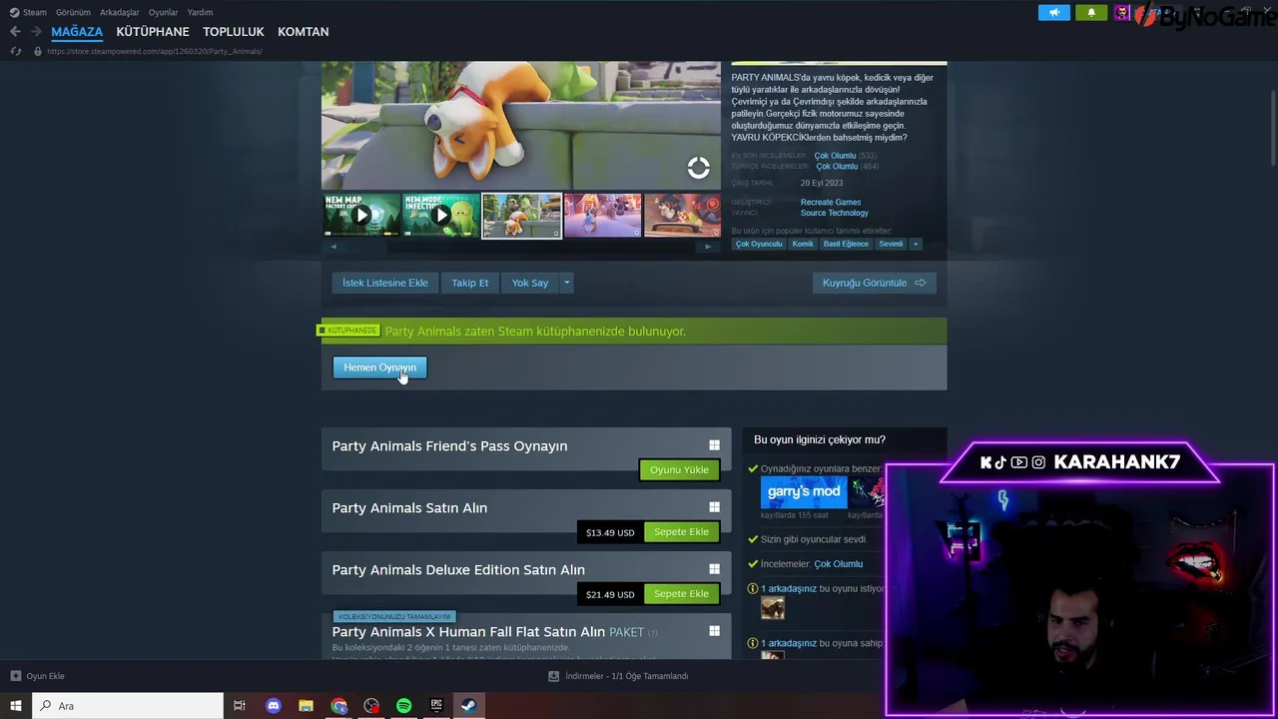This screenshot has height=719, width=1278.
Task: Open the garry's mod game capsule
Action: [x=804, y=492]
